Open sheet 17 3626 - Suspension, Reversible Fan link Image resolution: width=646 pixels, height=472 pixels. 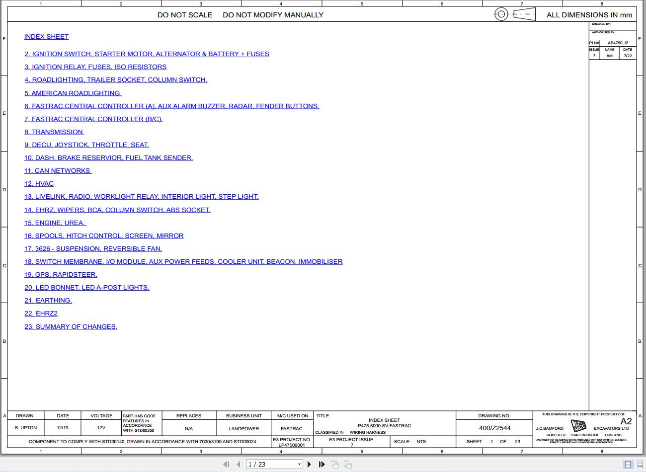point(93,248)
